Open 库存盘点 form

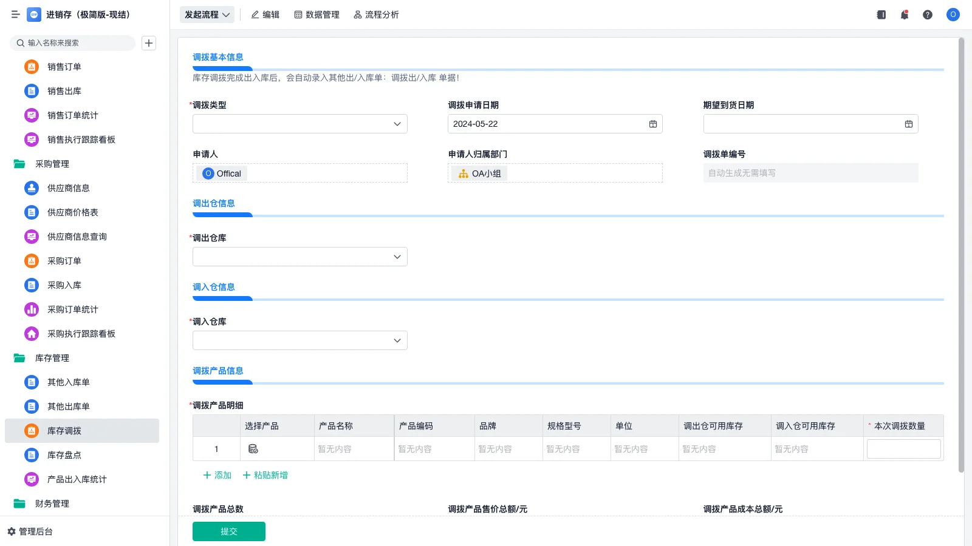(x=82, y=455)
